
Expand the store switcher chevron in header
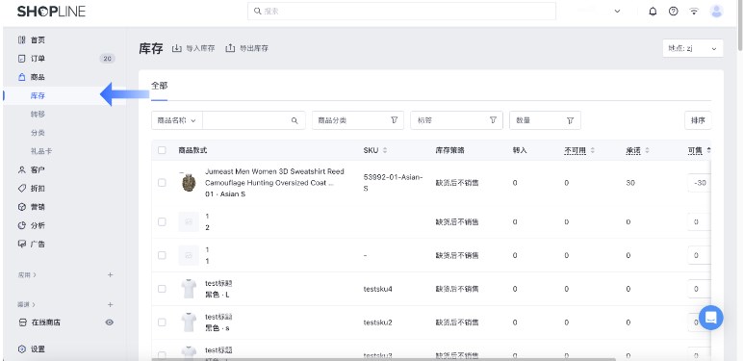617,12
